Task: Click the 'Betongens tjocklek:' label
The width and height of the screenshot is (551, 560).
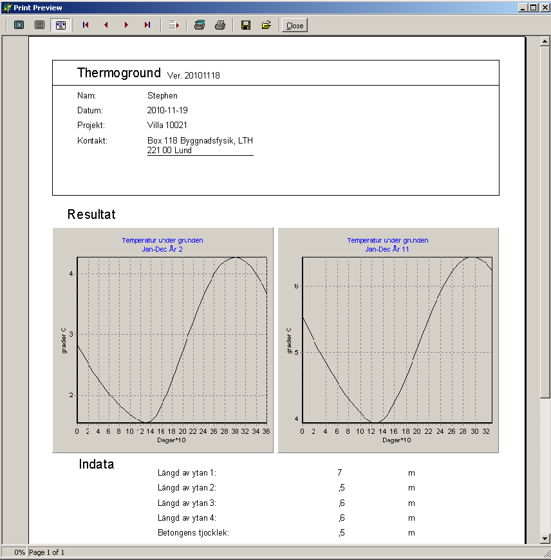Action: point(193,532)
